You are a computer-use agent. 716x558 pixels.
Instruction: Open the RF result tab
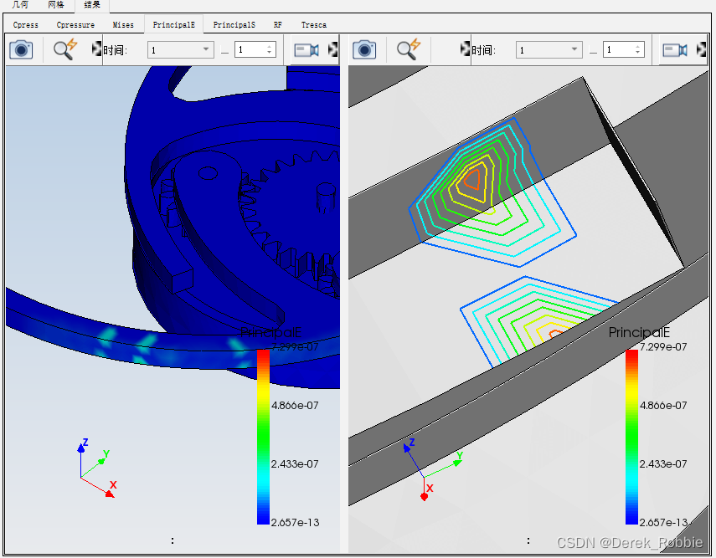(278, 24)
